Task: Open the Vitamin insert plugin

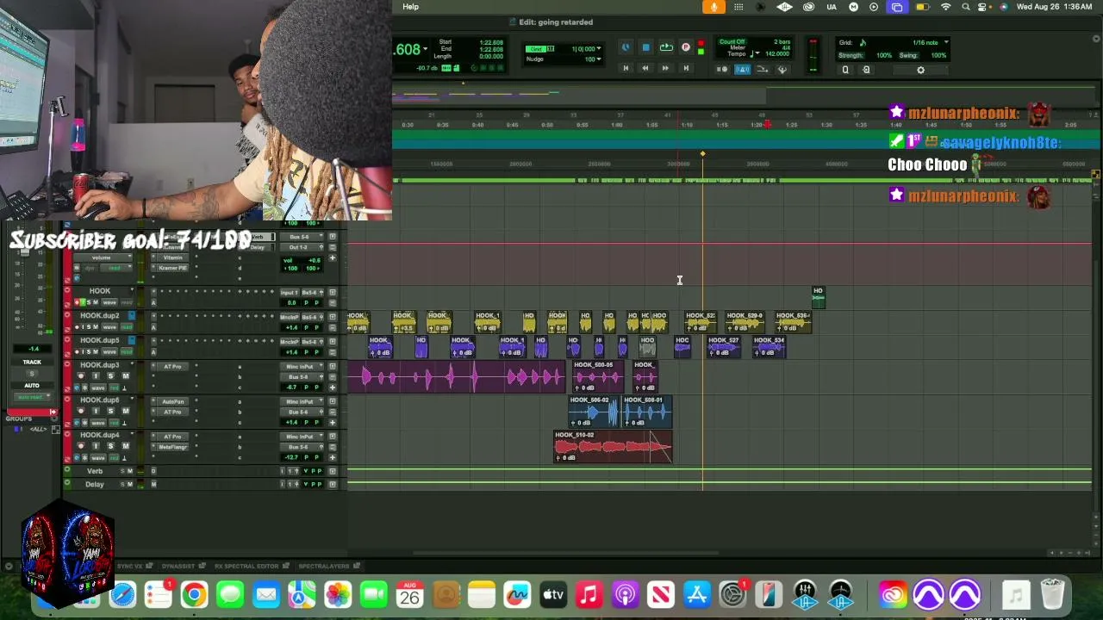Action: coord(173,257)
